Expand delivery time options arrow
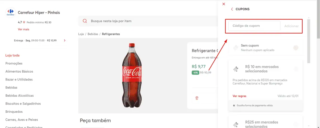Image resolution: width=320 pixels, height=128 pixels. (x=65, y=41)
